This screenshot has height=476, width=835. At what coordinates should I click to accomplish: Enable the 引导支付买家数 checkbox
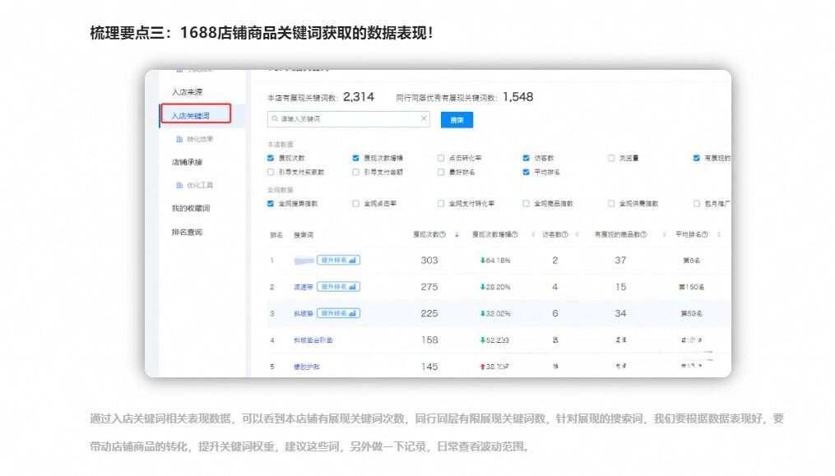pyautogui.click(x=271, y=172)
